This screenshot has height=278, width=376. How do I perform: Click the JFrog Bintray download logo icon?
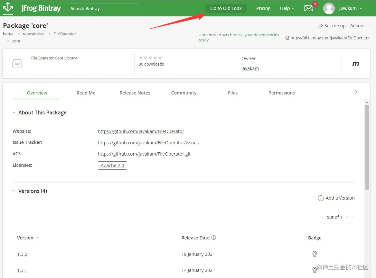click(8, 8)
